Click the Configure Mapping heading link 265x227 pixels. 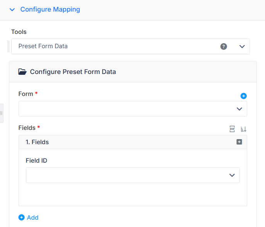[x=50, y=10]
